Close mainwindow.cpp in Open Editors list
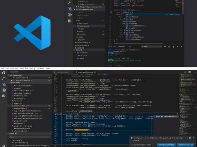Viewport: 197px width, 147px height. click(11, 80)
